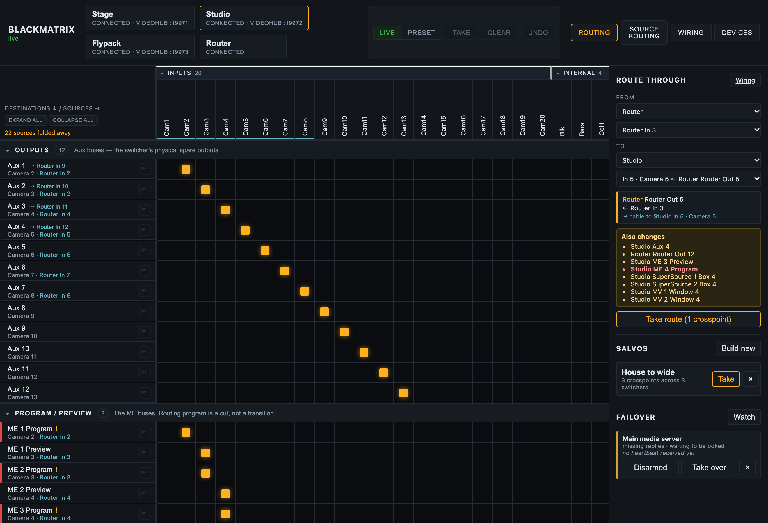
Task: Switch mode to LIVE
Action: pos(387,33)
